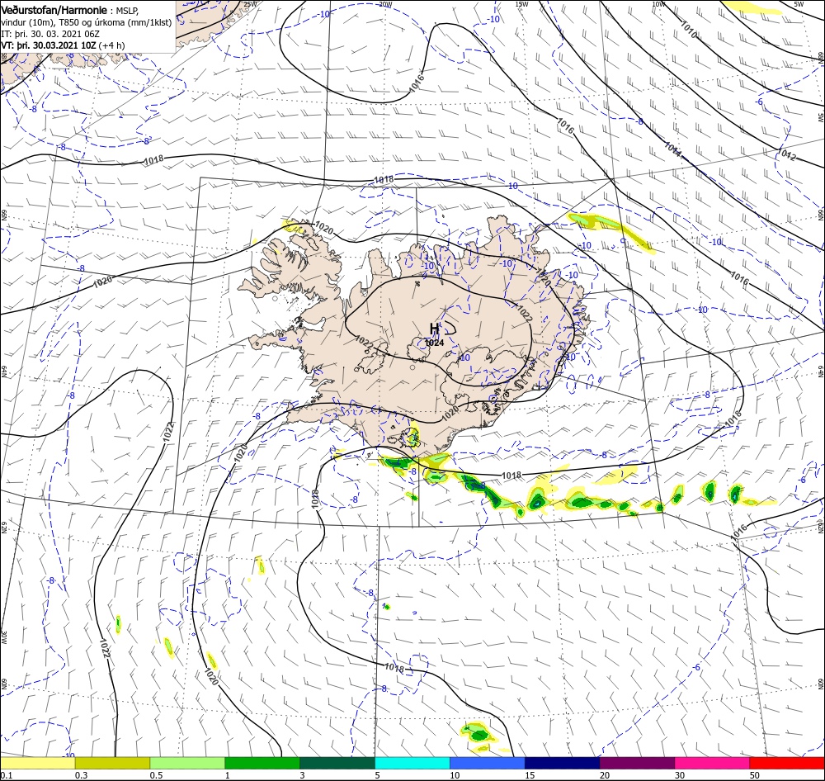Click the navy 15 mm legend swatch
This screenshot has height=781, width=825.
click(563, 763)
